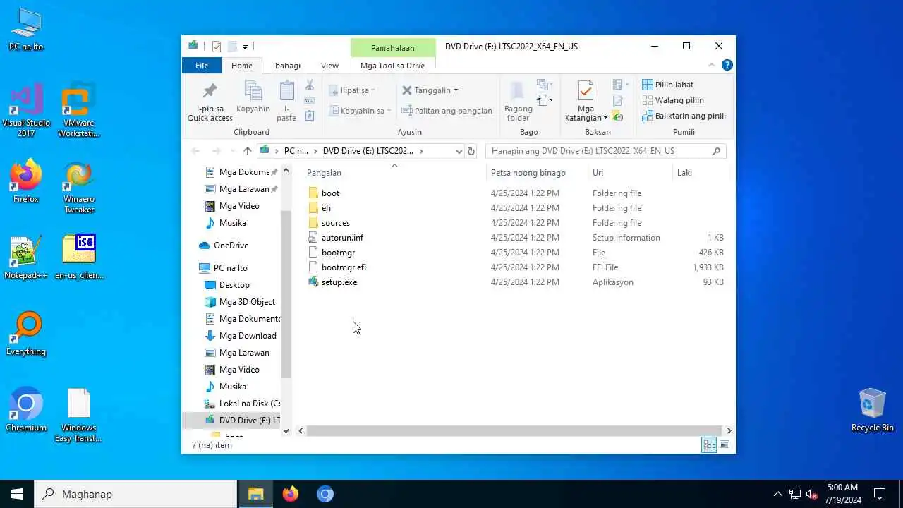Image resolution: width=903 pixels, height=508 pixels.
Task: Click the speaker volume tray icon
Action: coord(811,494)
